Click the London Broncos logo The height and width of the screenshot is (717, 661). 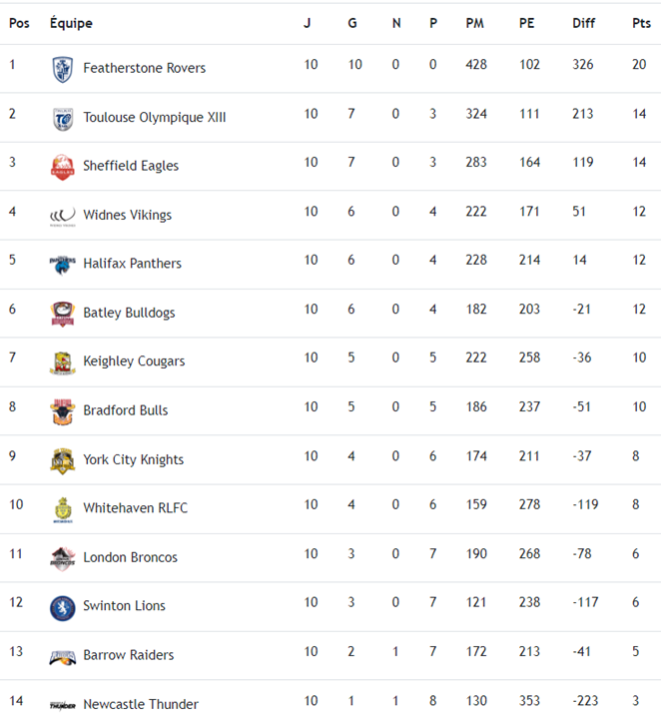pos(62,557)
